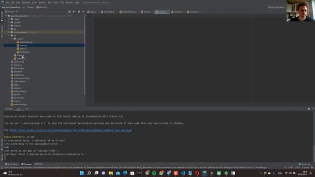Add a new terminal session with the plus icon
Screen dimensions: 315x177
point(27,109)
